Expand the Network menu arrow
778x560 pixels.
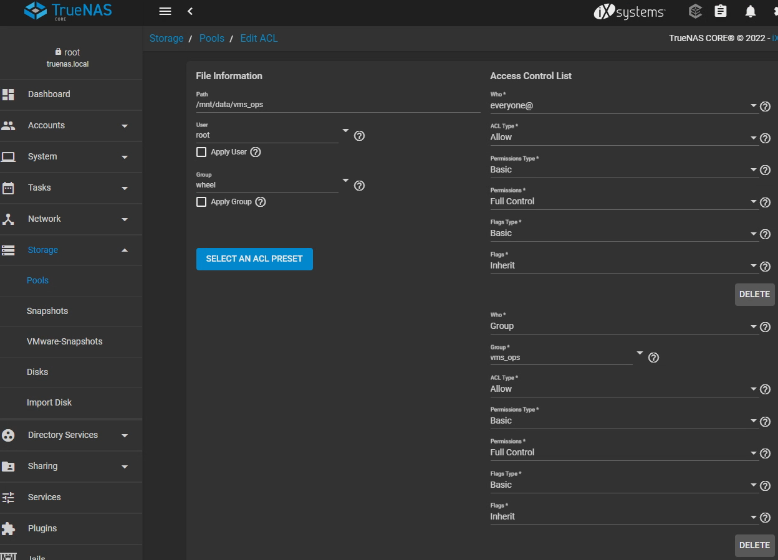click(x=125, y=219)
